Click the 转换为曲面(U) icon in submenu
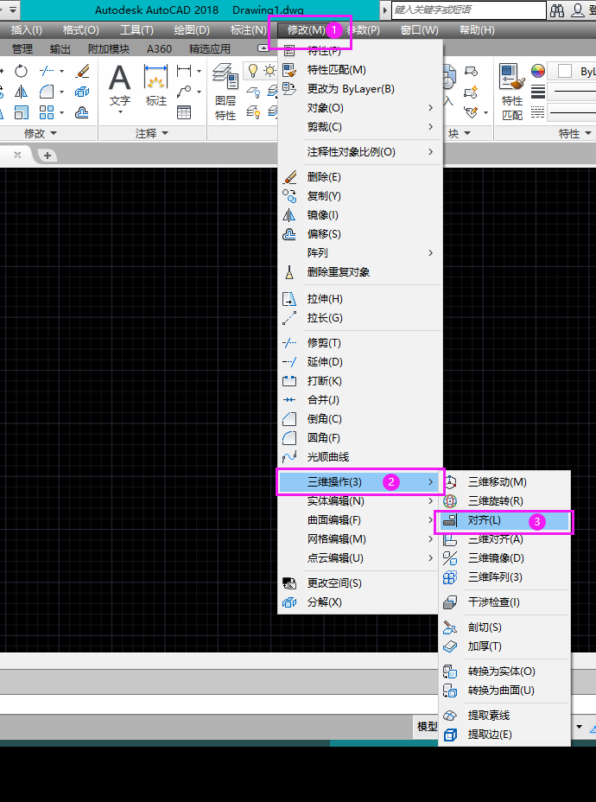 pyautogui.click(x=450, y=691)
